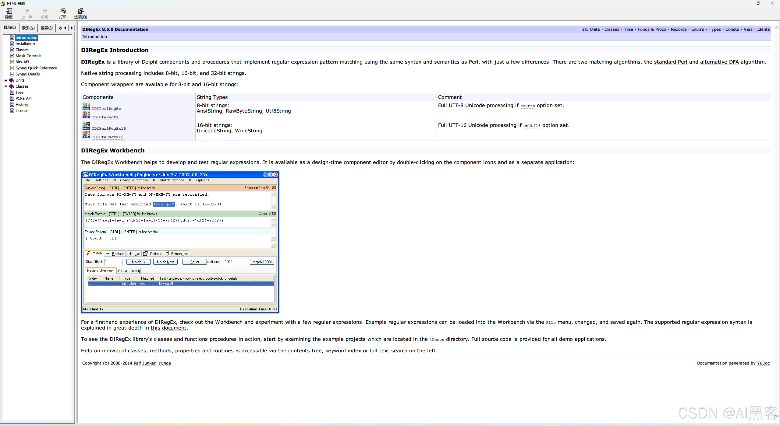Switch to the Index (索引) tab
Screen dimensions: 780x426
[x=28, y=28]
